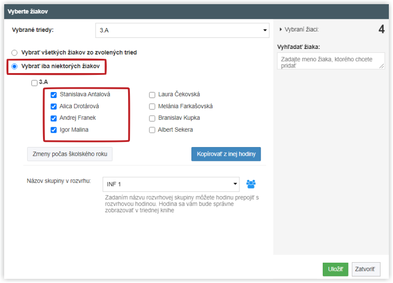The width and height of the screenshot is (393, 283).
Task: Uncheck Igor Malina checkbox
Action: tap(54, 130)
